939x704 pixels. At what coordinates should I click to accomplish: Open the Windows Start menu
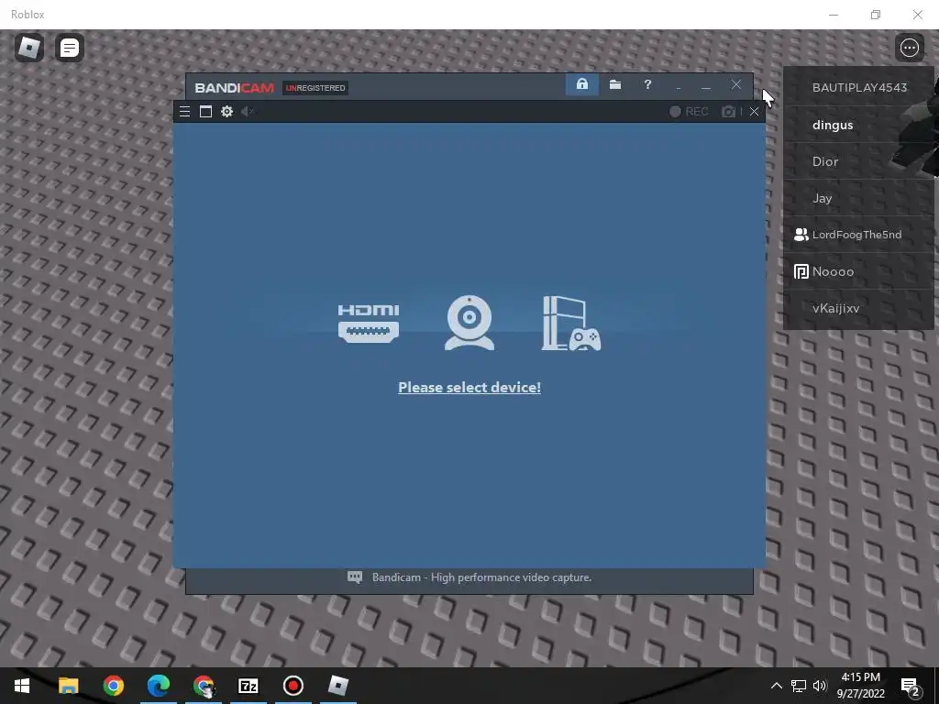(22, 686)
